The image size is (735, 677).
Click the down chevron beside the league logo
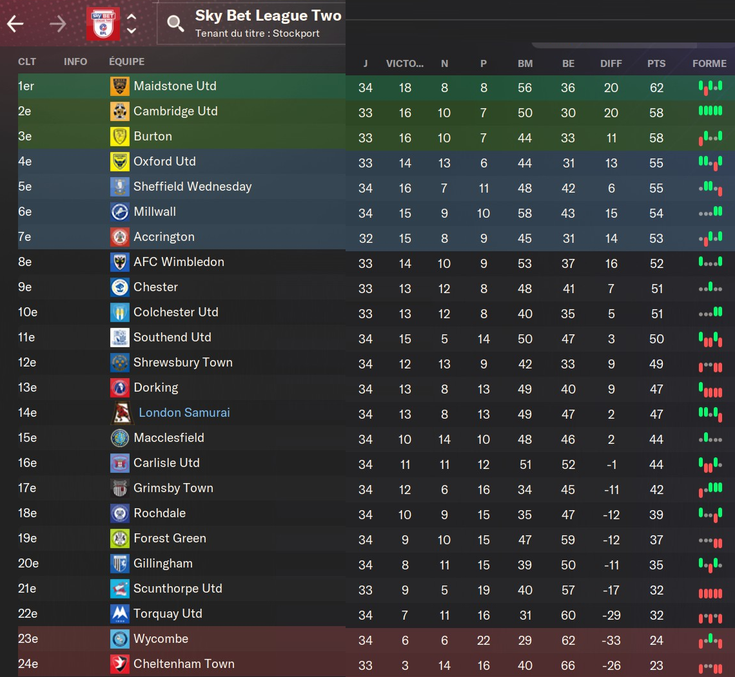click(x=132, y=30)
